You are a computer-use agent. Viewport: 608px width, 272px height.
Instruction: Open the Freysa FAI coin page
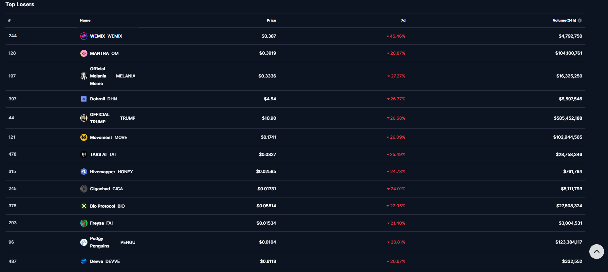coord(97,223)
